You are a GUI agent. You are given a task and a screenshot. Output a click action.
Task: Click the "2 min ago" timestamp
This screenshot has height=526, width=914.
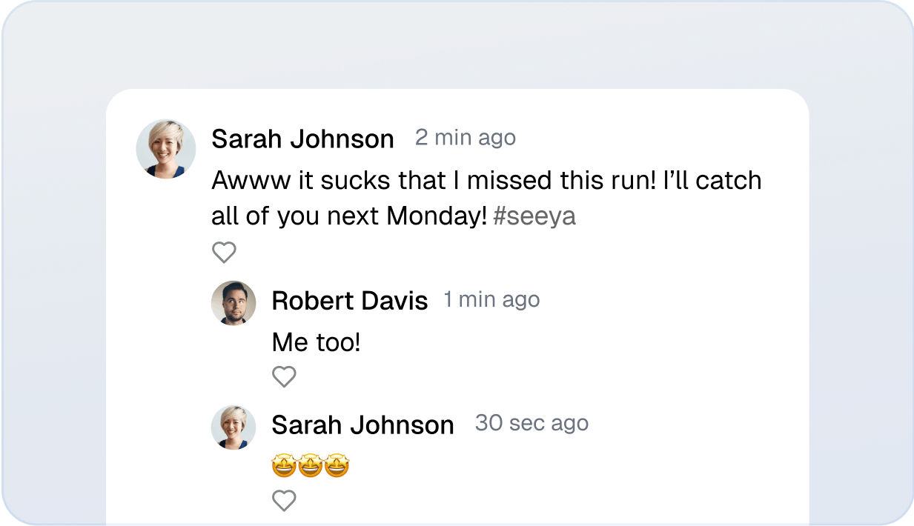[466, 138]
